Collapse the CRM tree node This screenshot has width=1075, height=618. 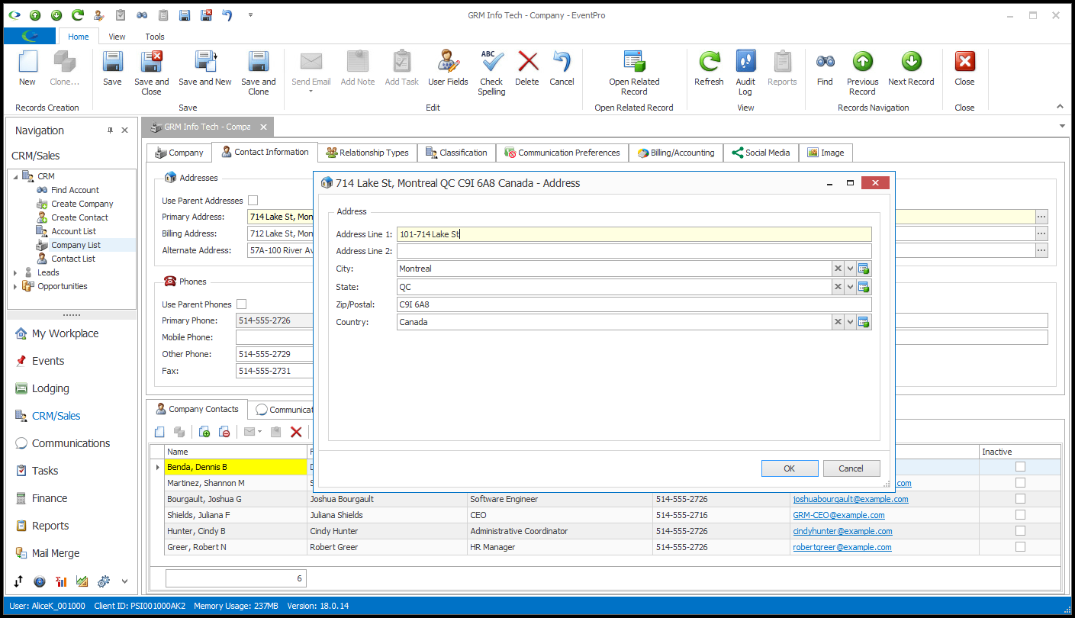click(15, 176)
